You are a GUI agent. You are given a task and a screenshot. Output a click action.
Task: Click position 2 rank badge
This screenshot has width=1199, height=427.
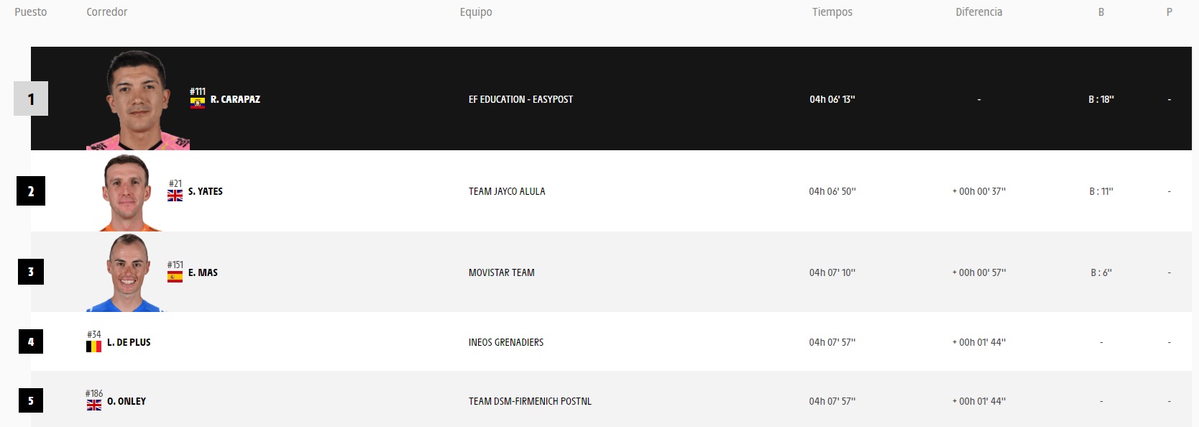(x=31, y=191)
